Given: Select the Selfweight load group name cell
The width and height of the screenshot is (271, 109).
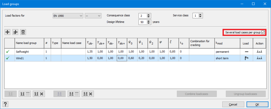Looking at the screenshot, I should pyautogui.click(x=29, y=52).
